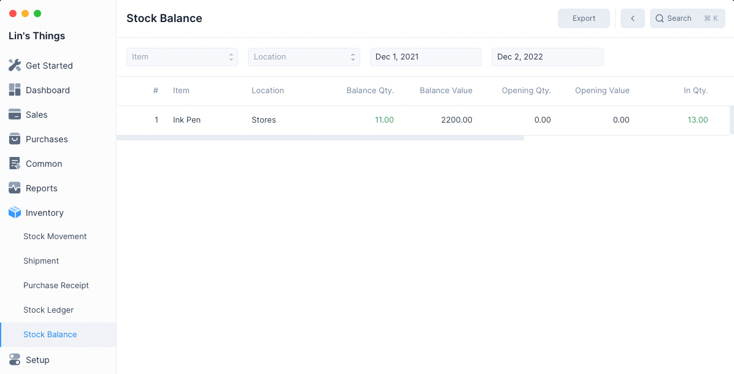Image resolution: width=734 pixels, height=374 pixels.
Task: Open the Search bar
Action: (687, 18)
